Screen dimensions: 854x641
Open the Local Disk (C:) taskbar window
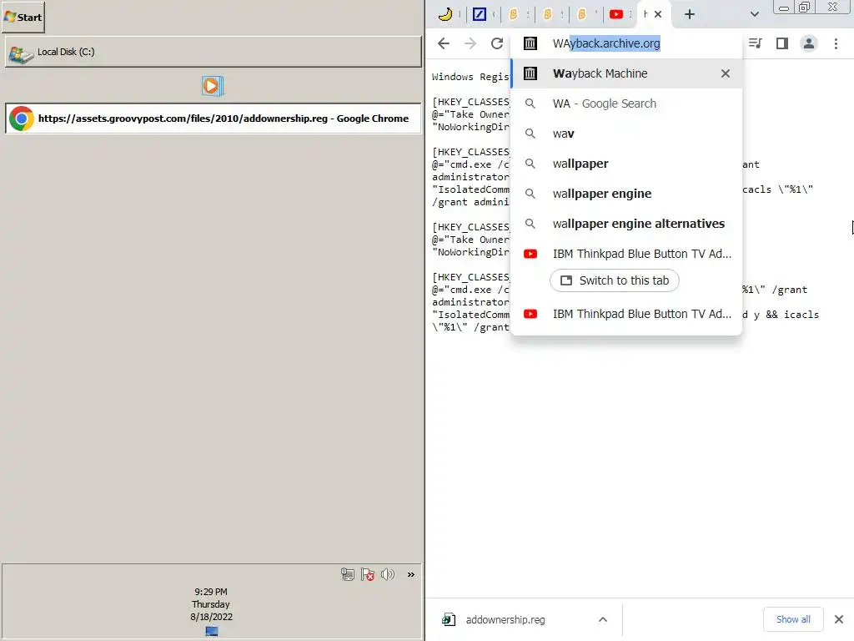tap(213, 52)
